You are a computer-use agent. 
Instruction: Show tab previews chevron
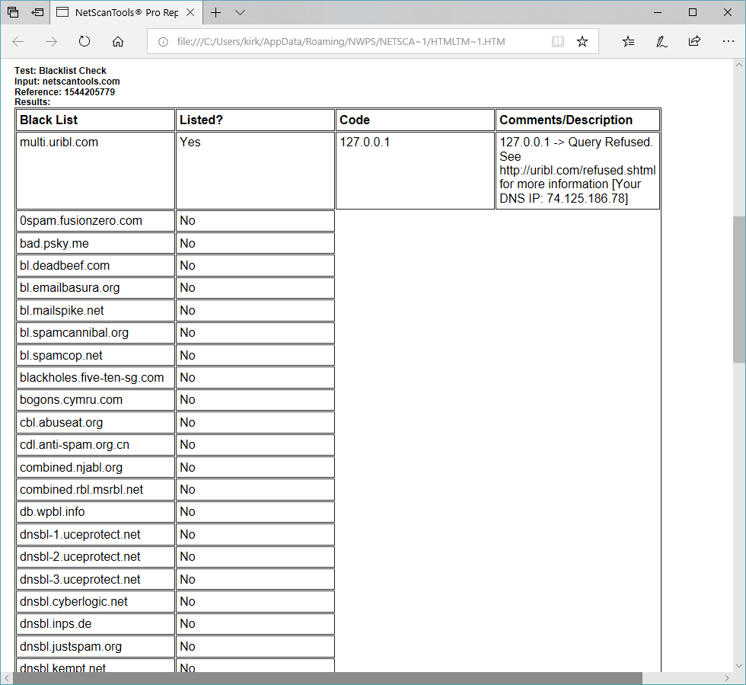click(241, 12)
